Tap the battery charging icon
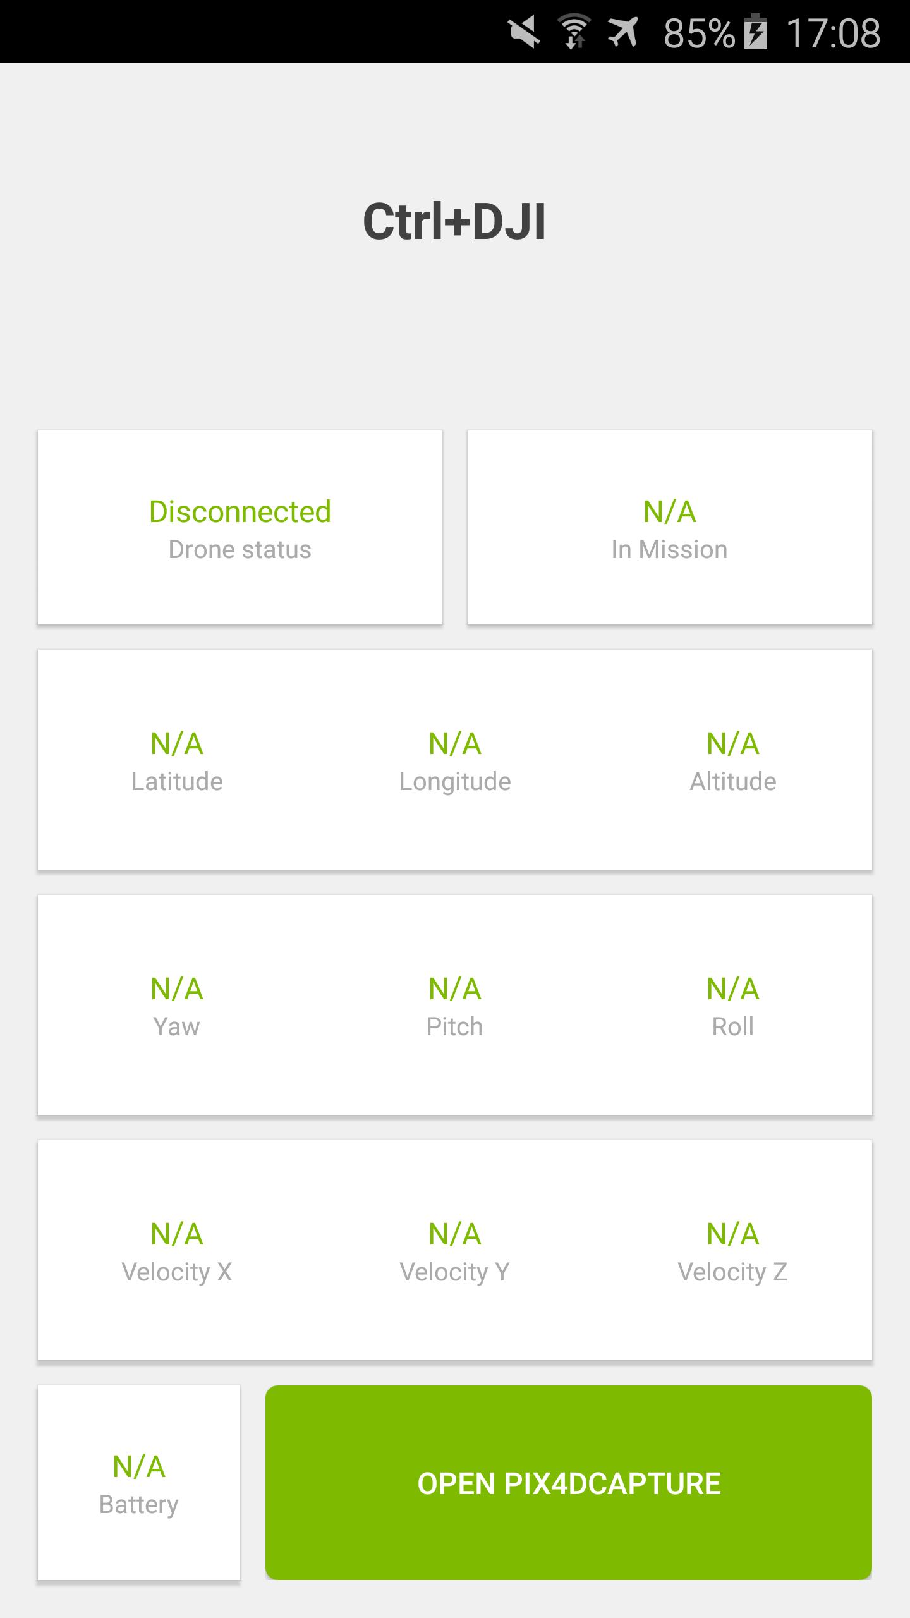Viewport: 910px width, 1618px height. pyautogui.click(x=756, y=32)
